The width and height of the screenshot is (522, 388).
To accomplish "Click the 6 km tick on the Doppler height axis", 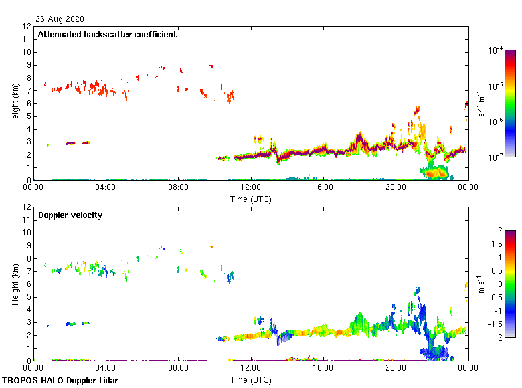I will point(29,284).
